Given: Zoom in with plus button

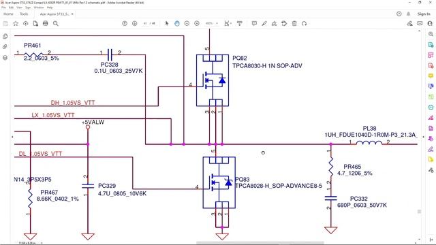Looking at the screenshot, I should (197, 24).
